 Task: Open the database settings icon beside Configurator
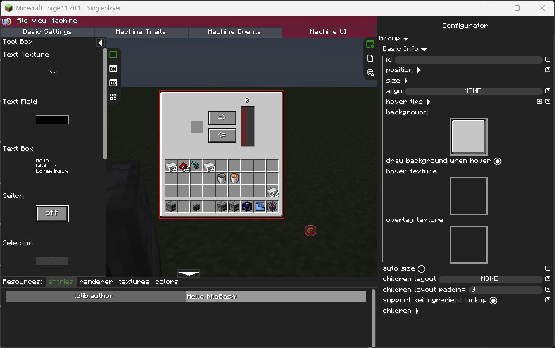coord(371,72)
